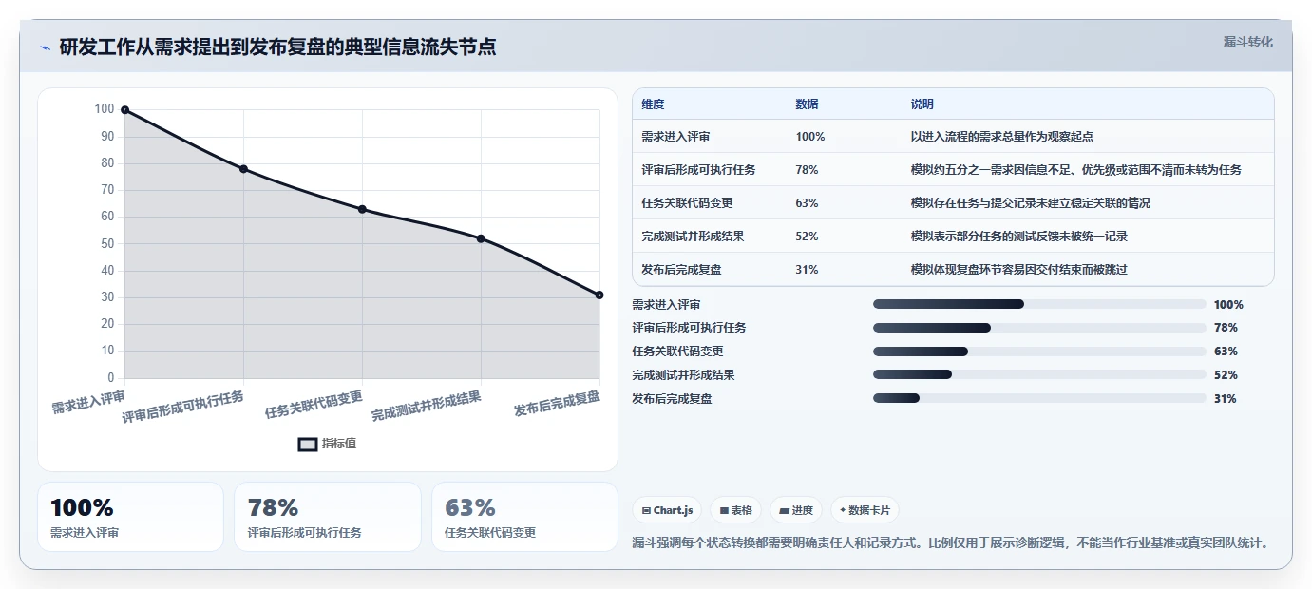Click x-axis label 评审后形成可执行任务 under the chart

(x=182, y=407)
